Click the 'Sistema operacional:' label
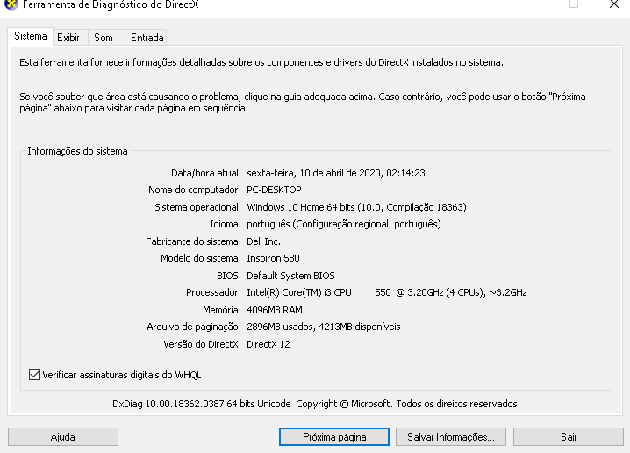The height and width of the screenshot is (453, 630). coord(198,207)
